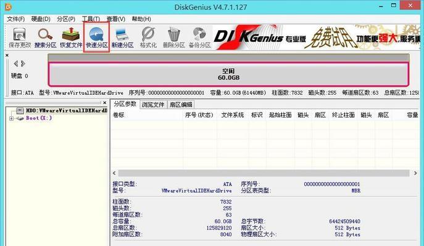Open the File (文件) menu
Screen dimensions: 424x246
pos(15,19)
